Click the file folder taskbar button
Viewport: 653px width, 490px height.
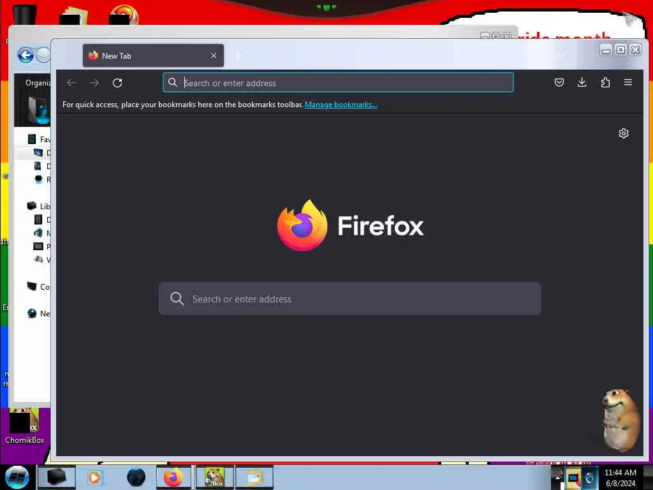click(x=254, y=477)
